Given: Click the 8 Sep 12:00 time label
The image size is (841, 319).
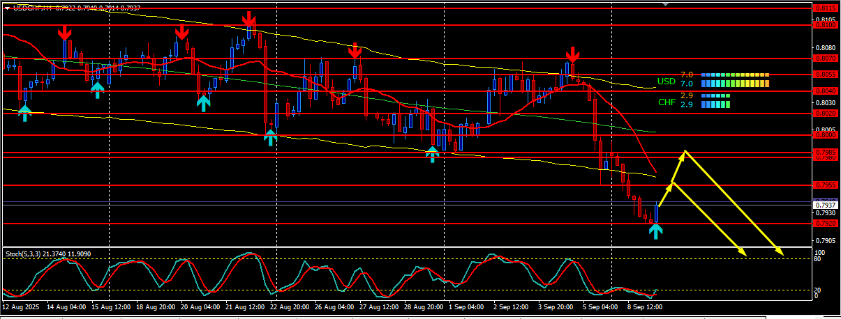Looking at the screenshot, I should click(645, 306).
